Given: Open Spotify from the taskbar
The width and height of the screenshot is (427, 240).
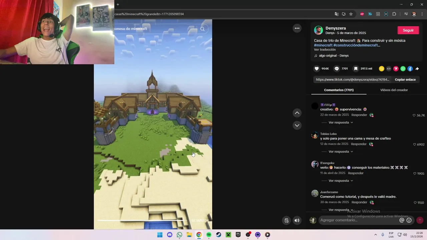Looking at the screenshot, I should 208,235.
